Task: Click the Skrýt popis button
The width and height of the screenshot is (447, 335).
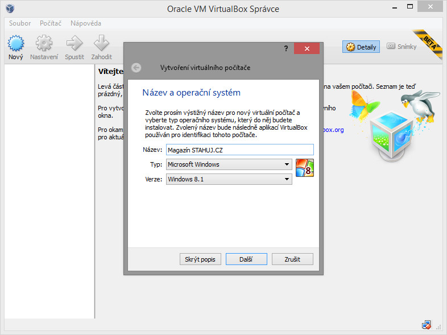Action: point(200,259)
